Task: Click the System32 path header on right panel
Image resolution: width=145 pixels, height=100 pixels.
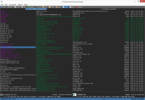Action: click(108, 9)
